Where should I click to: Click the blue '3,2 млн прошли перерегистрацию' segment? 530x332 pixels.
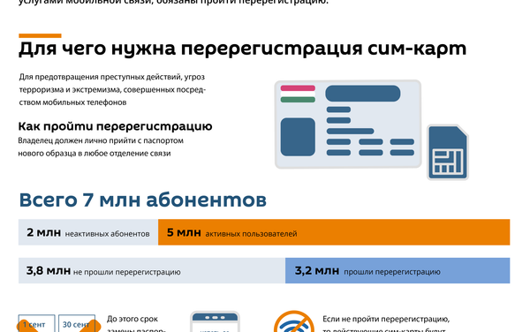tap(397, 271)
